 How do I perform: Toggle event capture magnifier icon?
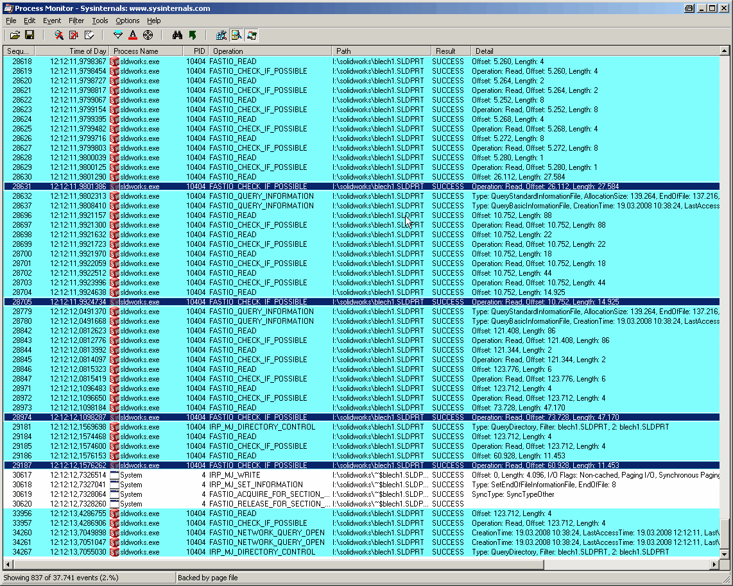click(x=59, y=35)
